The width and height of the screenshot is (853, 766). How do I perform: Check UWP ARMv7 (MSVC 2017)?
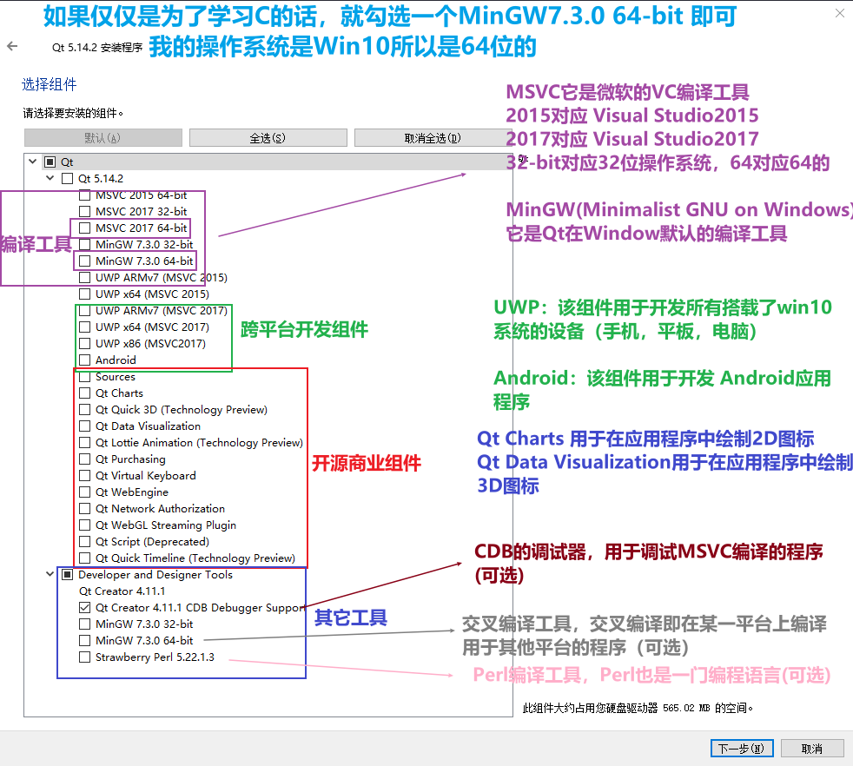pyautogui.click(x=85, y=311)
